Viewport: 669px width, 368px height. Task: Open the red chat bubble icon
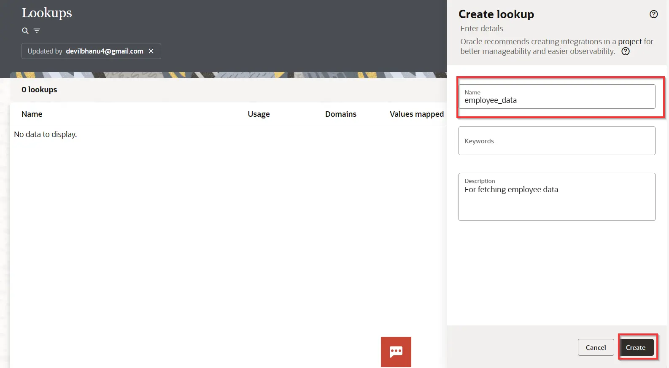point(396,352)
